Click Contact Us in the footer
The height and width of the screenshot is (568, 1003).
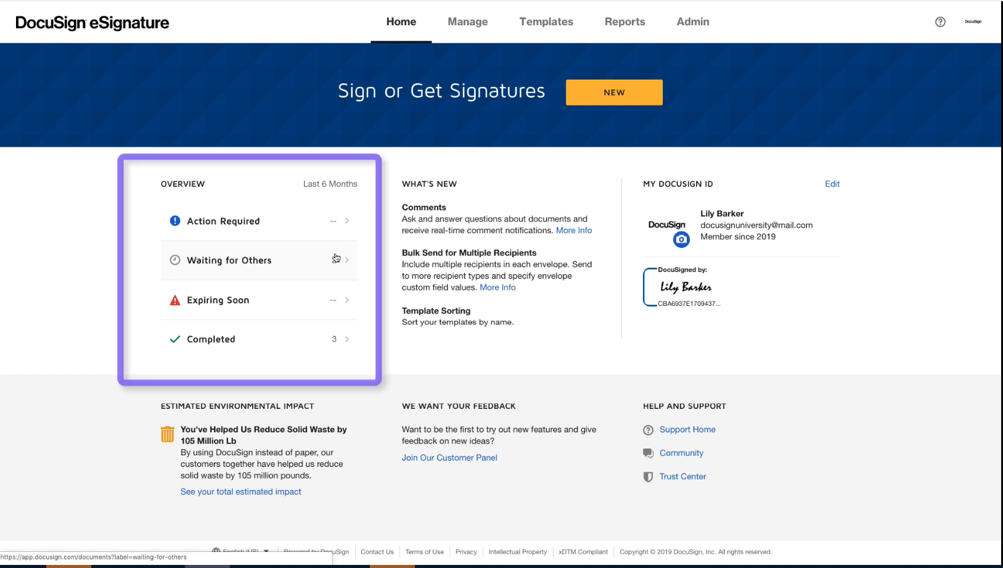click(x=377, y=552)
